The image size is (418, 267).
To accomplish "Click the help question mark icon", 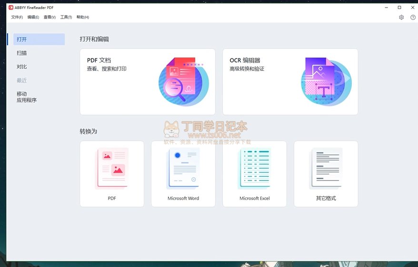I will pyautogui.click(x=413, y=17).
